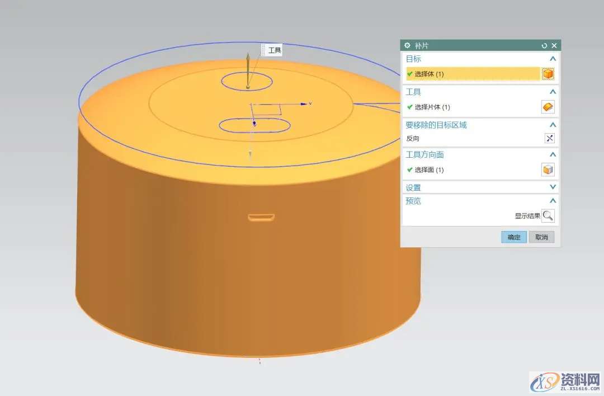
Task: Select the highlighted 选择体 (1) row
Action: point(473,74)
